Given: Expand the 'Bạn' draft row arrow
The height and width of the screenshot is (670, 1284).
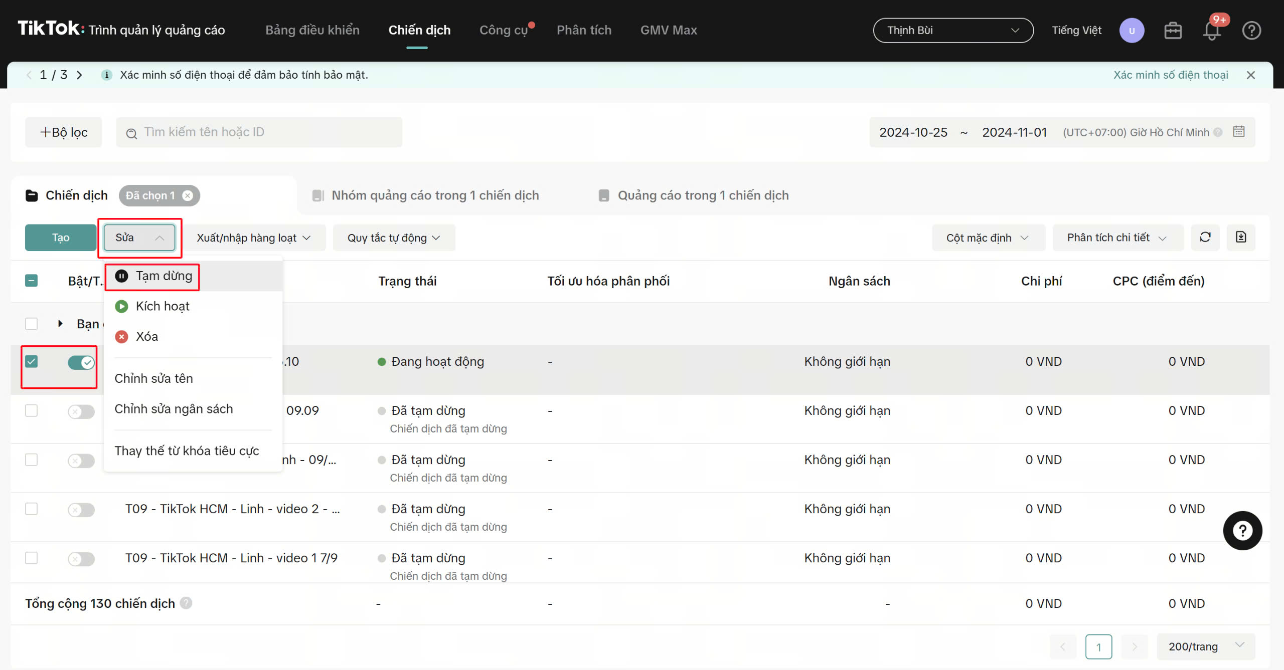Looking at the screenshot, I should (x=60, y=324).
